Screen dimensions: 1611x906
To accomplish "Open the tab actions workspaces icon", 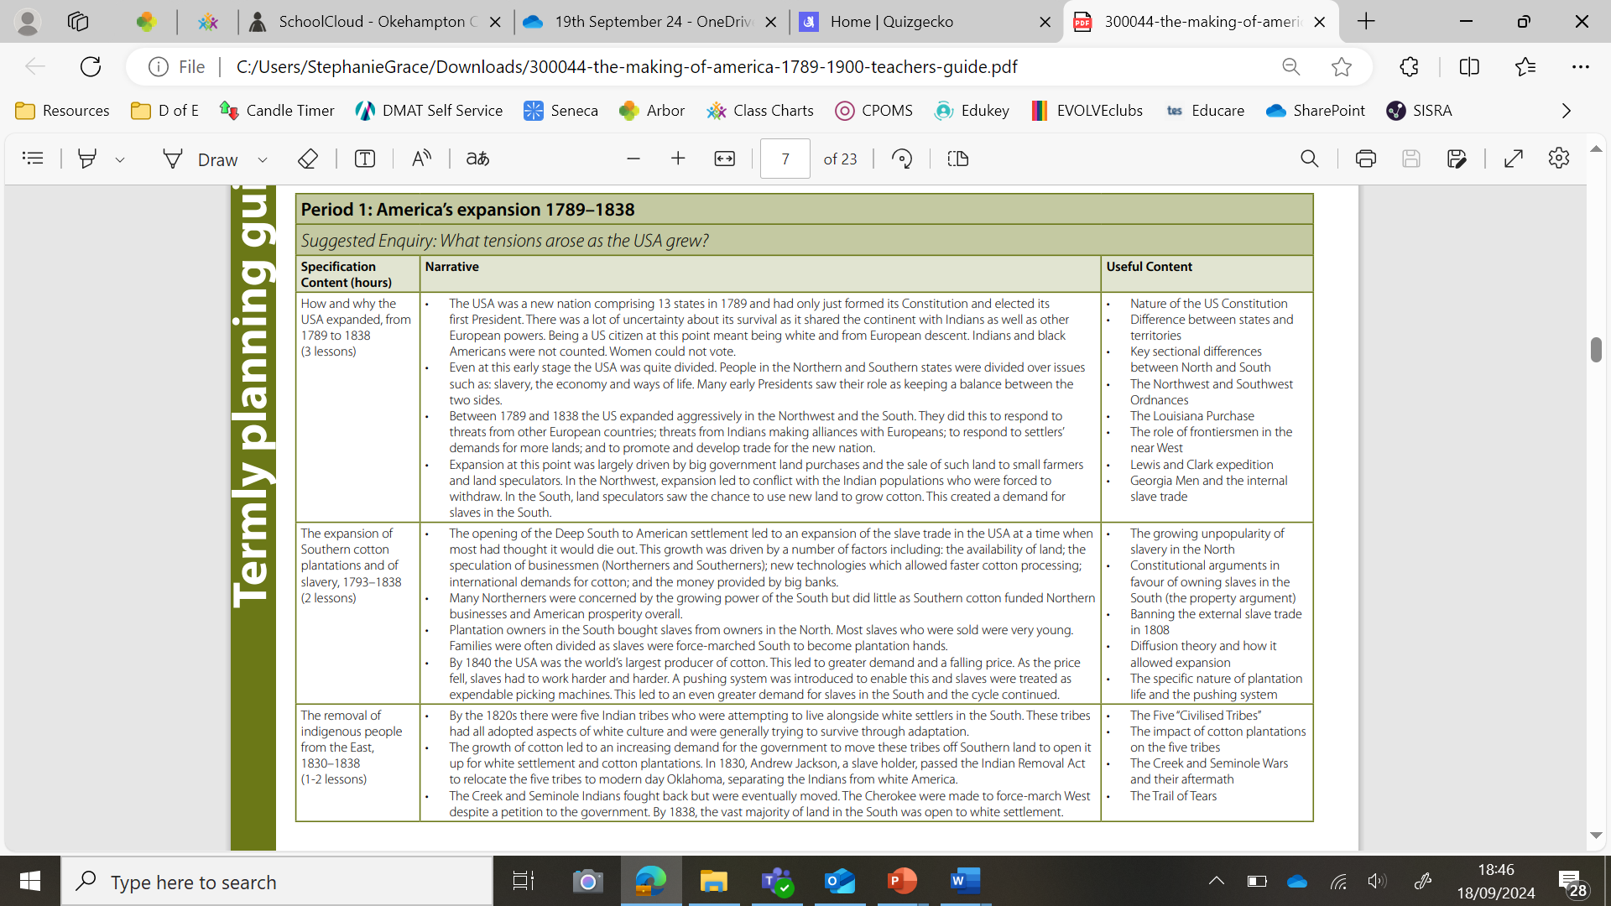I will [x=78, y=22].
